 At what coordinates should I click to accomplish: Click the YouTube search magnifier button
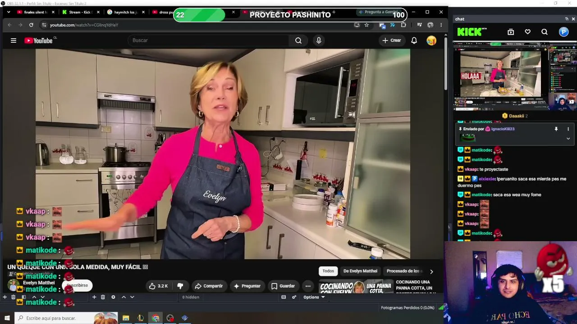point(298,40)
